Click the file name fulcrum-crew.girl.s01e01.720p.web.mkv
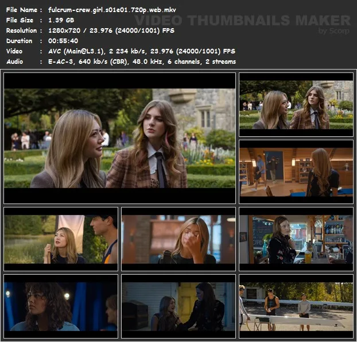 pos(112,10)
